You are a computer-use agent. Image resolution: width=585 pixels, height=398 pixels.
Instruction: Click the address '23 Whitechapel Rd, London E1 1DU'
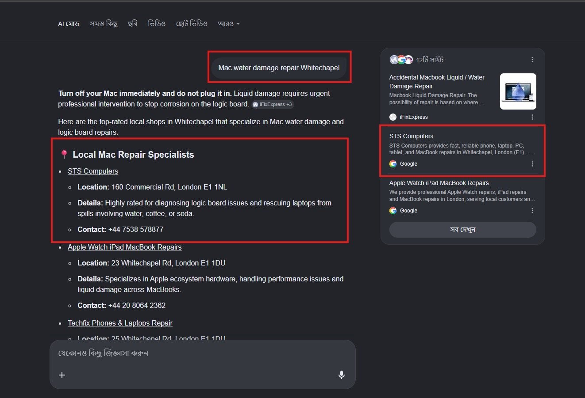pos(168,263)
